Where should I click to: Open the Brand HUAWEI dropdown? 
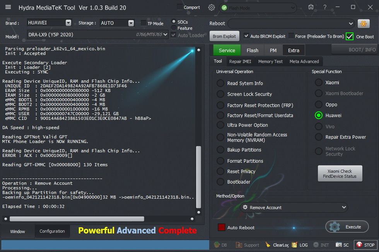tap(68, 23)
